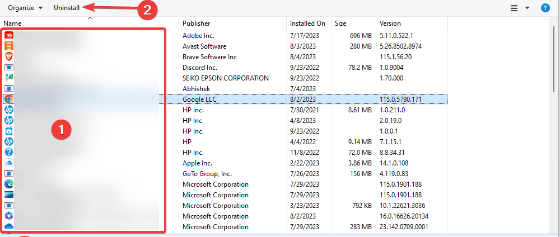Click OneDrive cloud icon in 23.142.0709.0001 row
The width and height of the screenshot is (560, 237).
(9, 227)
